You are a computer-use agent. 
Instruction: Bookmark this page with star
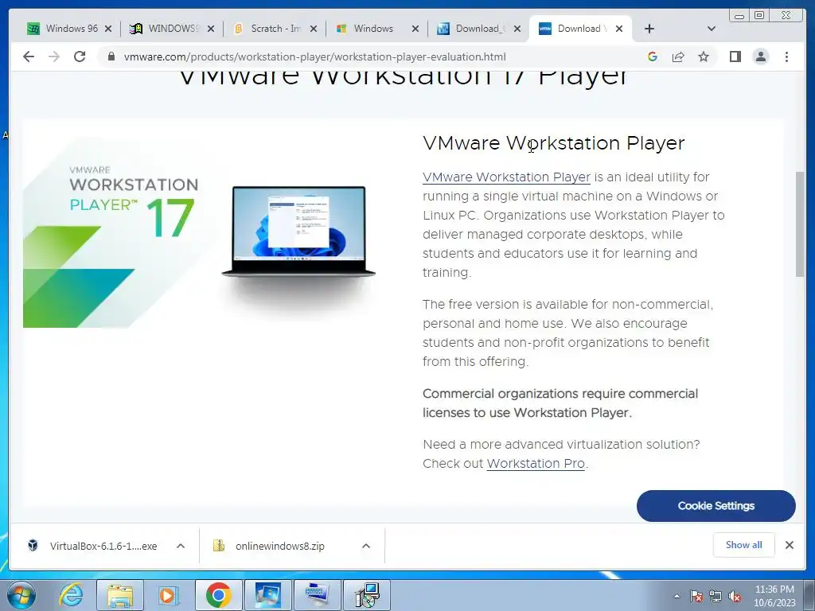[x=704, y=56]
